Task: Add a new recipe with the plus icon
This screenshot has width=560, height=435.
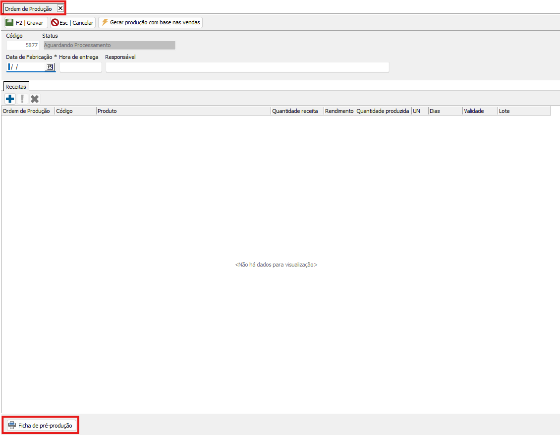Action: tap(9, 99)
